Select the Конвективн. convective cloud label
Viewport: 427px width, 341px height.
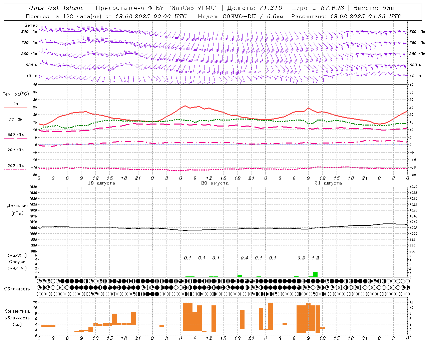[17, 311]
